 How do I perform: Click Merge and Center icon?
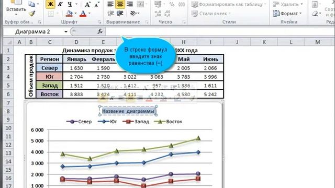(x=140, y=4)
